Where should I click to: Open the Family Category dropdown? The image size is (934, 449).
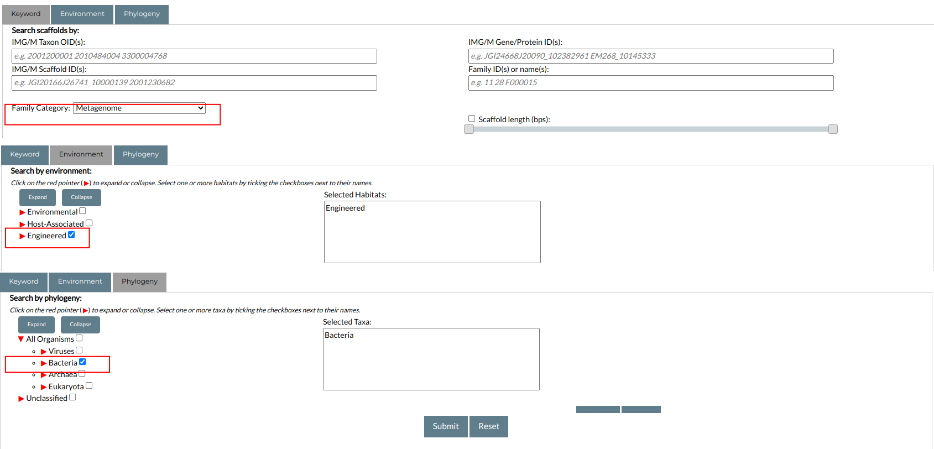click(139, 108)
